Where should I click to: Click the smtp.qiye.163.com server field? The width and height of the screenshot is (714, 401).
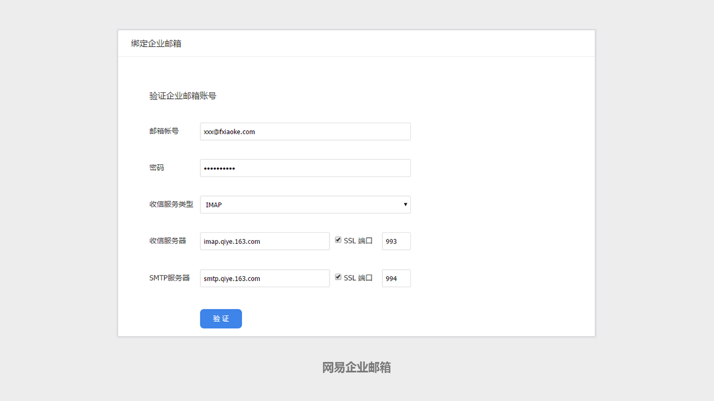[265, 278]
